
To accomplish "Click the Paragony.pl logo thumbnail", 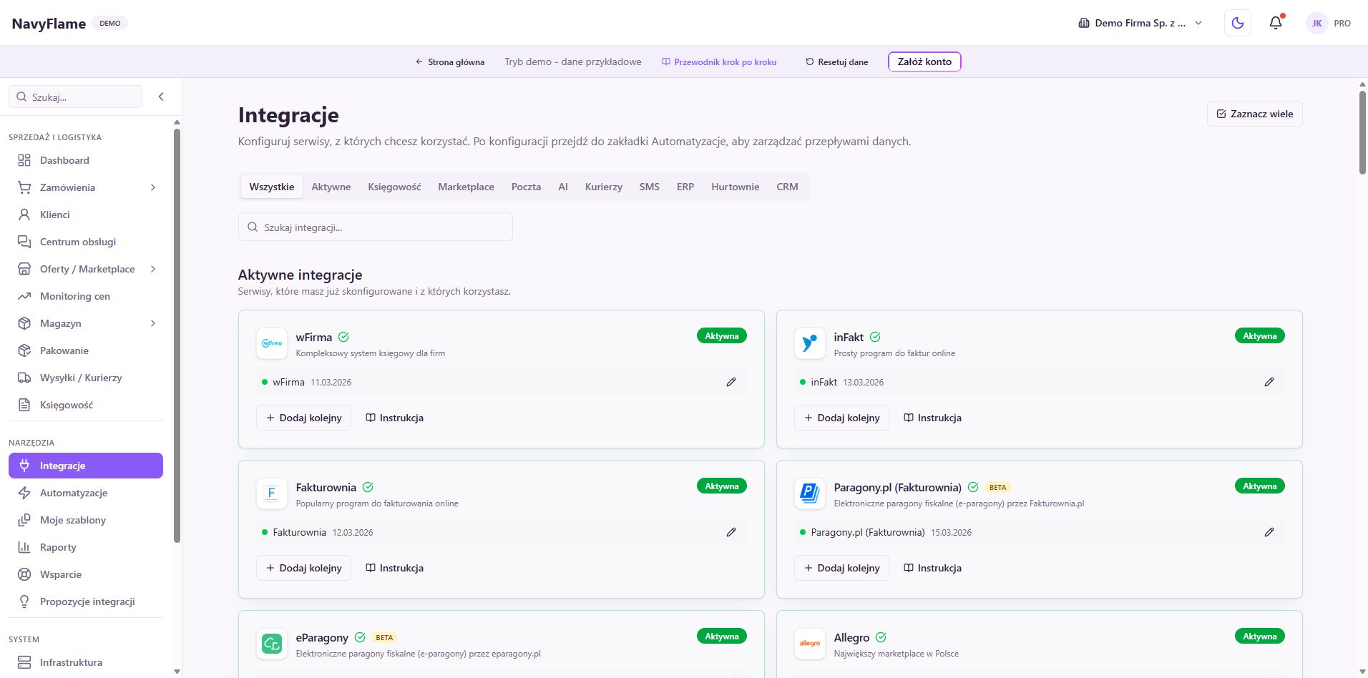I will tap(810, 493).
